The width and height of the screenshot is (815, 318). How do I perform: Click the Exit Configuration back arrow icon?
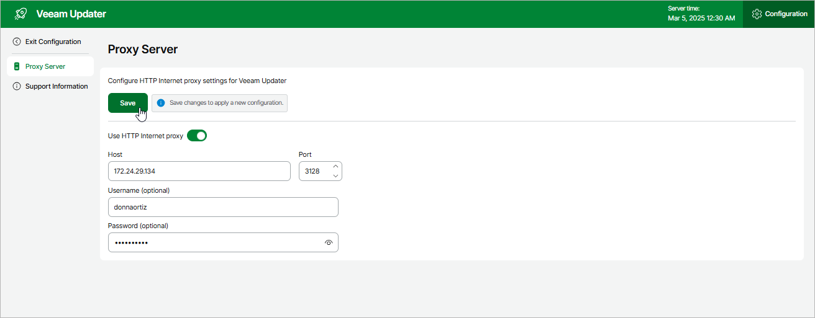pos(17,42)
